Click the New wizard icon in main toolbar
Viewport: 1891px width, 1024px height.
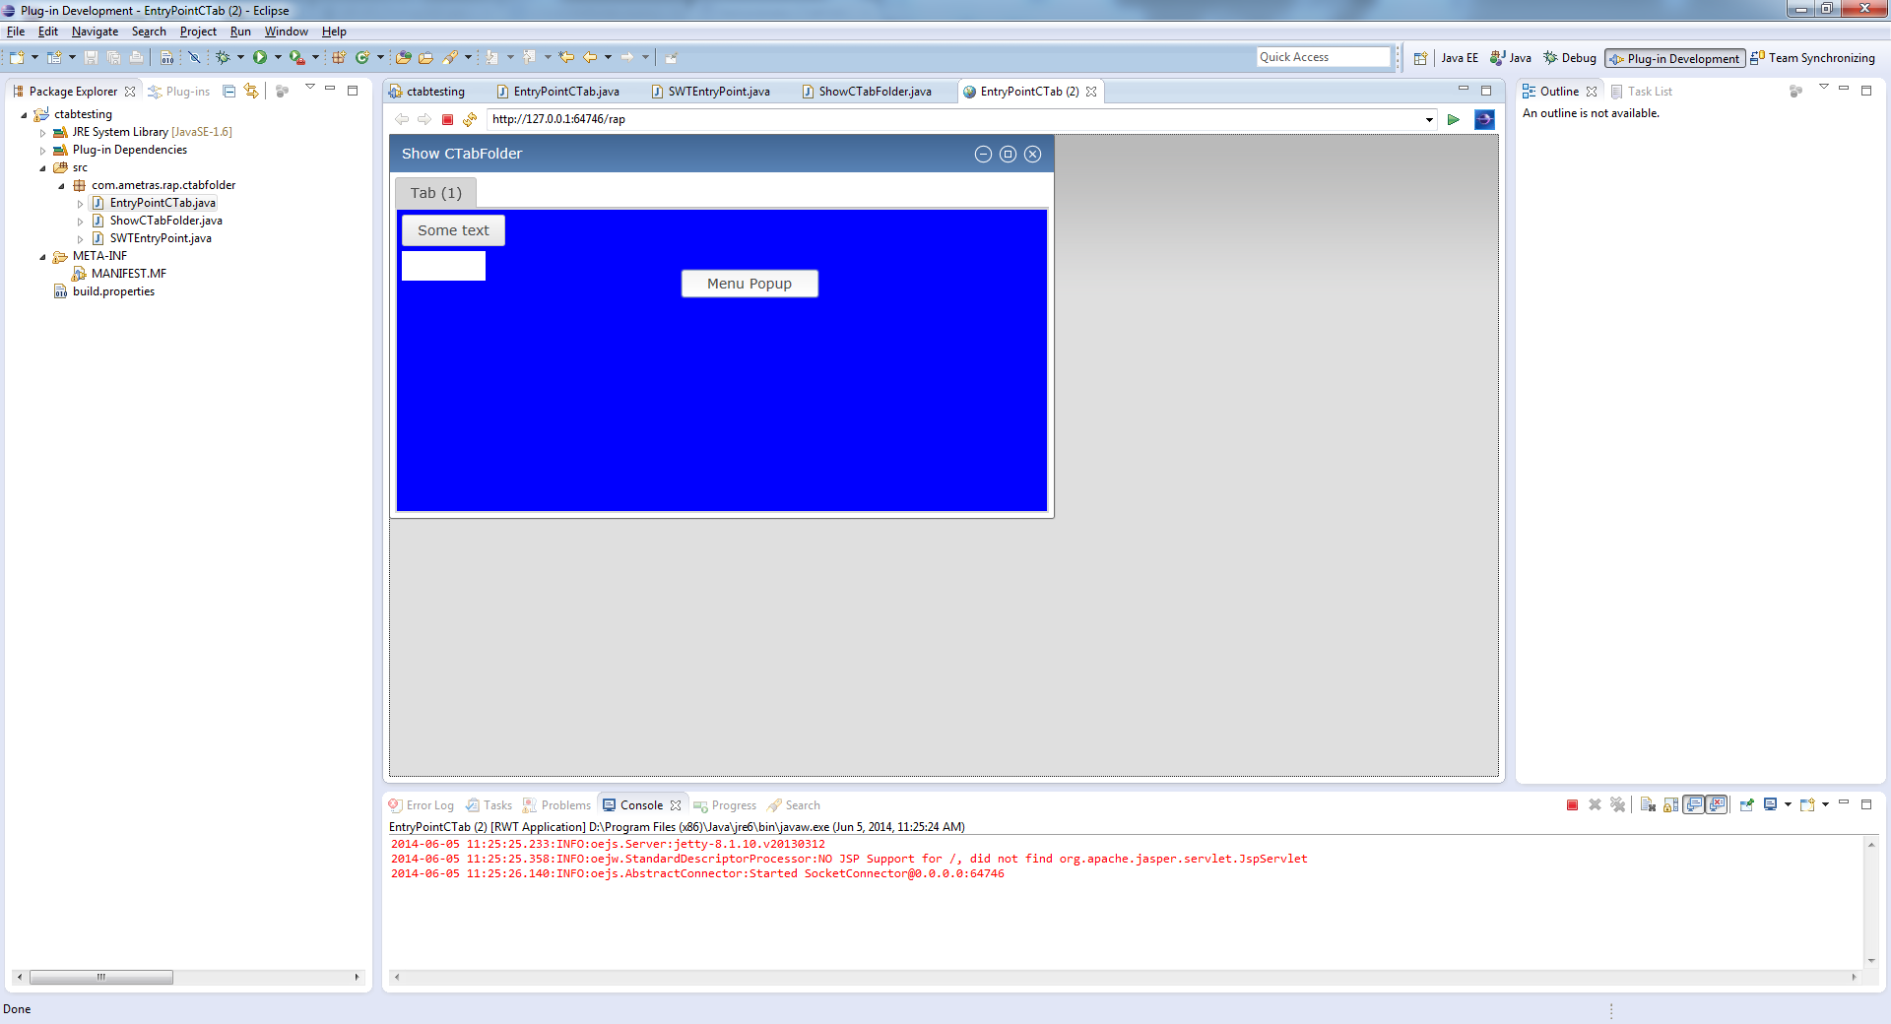click(x=17, y=57)
